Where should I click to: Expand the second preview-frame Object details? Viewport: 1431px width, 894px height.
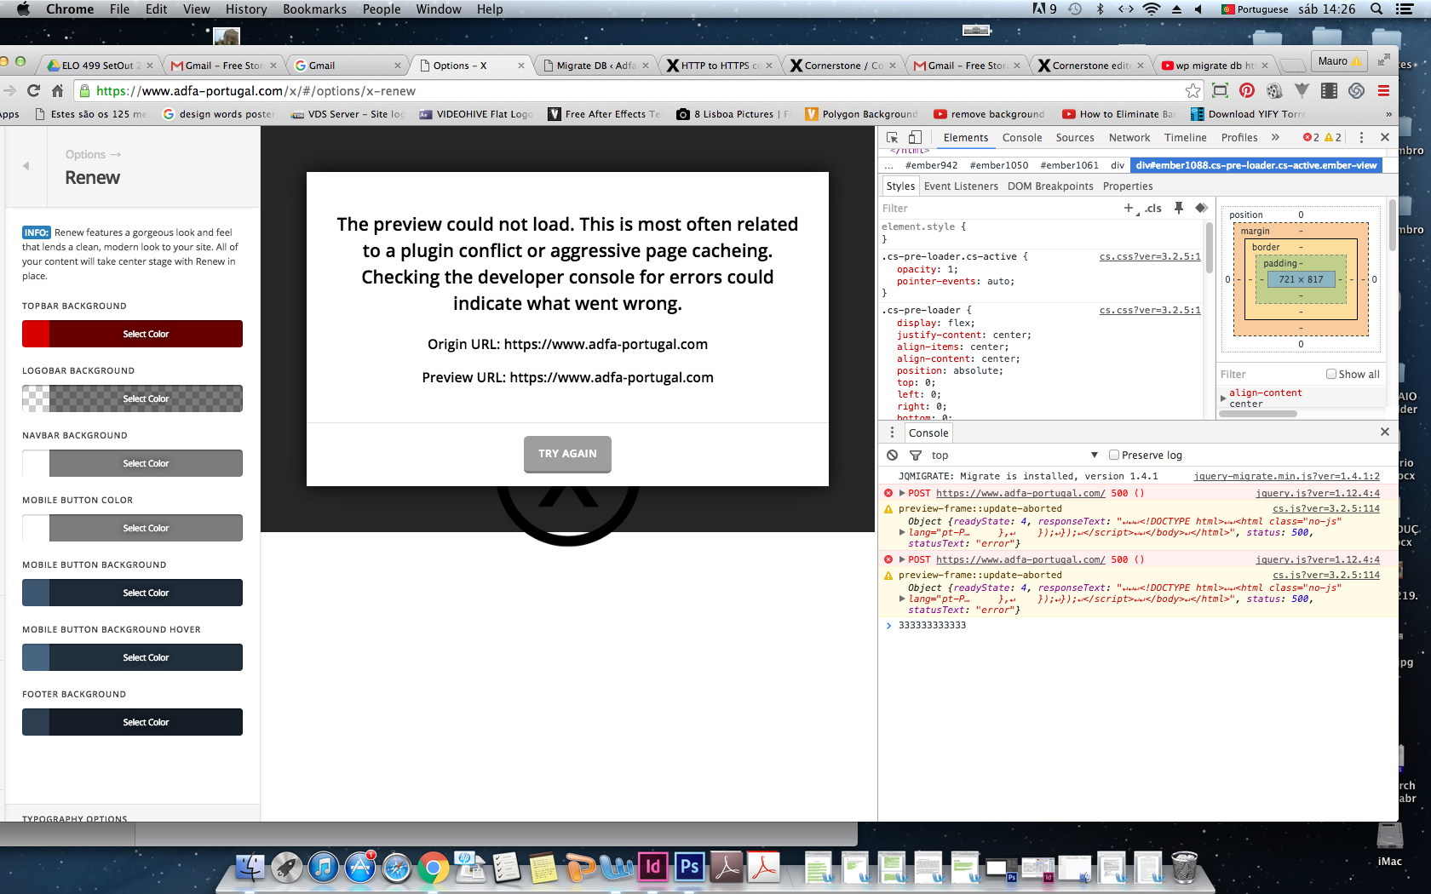[902, 599]
